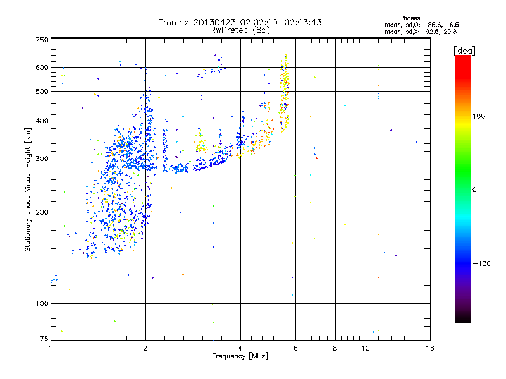Click the colorbar '-100' tick label

pyautogui.click(x=481, y=263)
